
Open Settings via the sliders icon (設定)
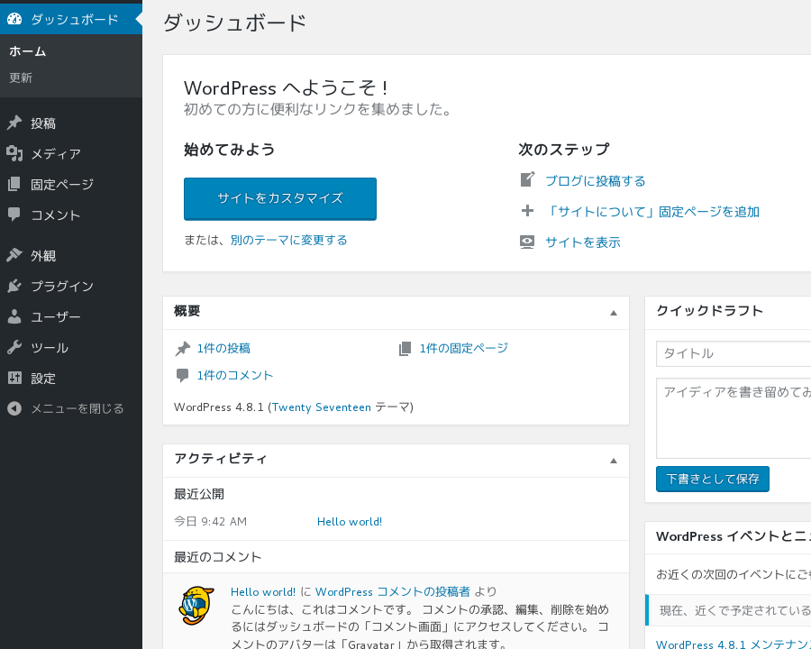click(14, 379)
